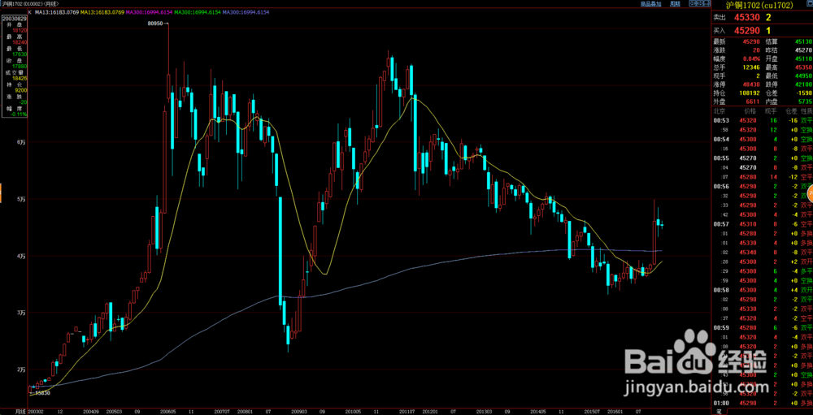Select the 笔 tab at bottom of tick list
Screen dimensions: 813x415
coord(719,412)
